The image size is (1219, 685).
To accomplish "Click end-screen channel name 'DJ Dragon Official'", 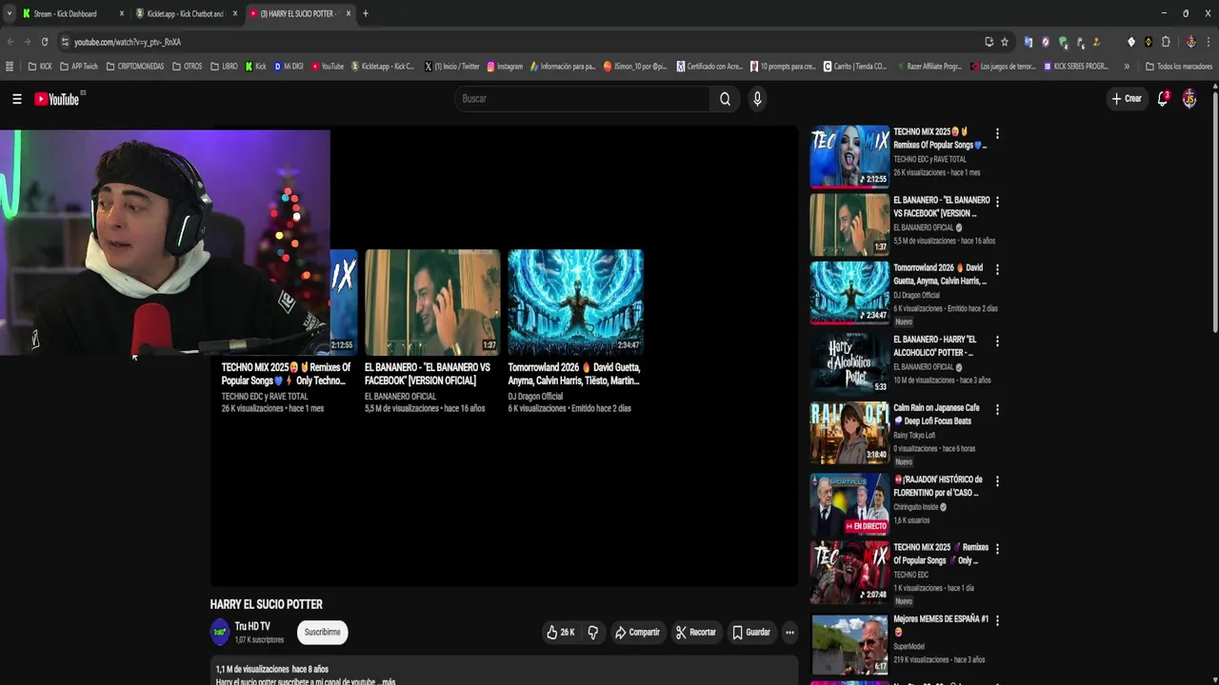I will click(x=535, y=397).
